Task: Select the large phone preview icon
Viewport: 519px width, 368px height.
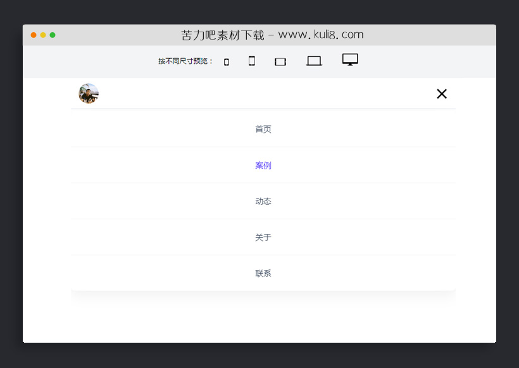Action: [x=251, y=61]
